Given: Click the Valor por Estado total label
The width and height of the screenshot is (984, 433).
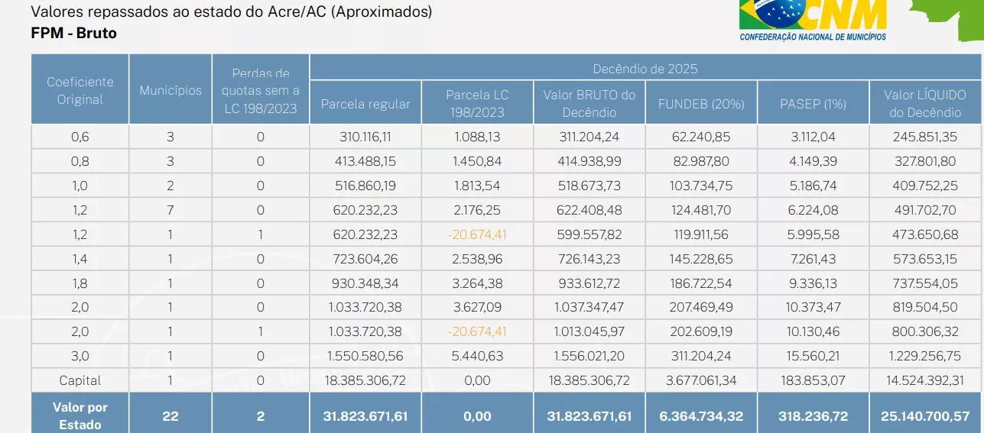Looking at the screenshot, I should (x=80, y=416).
